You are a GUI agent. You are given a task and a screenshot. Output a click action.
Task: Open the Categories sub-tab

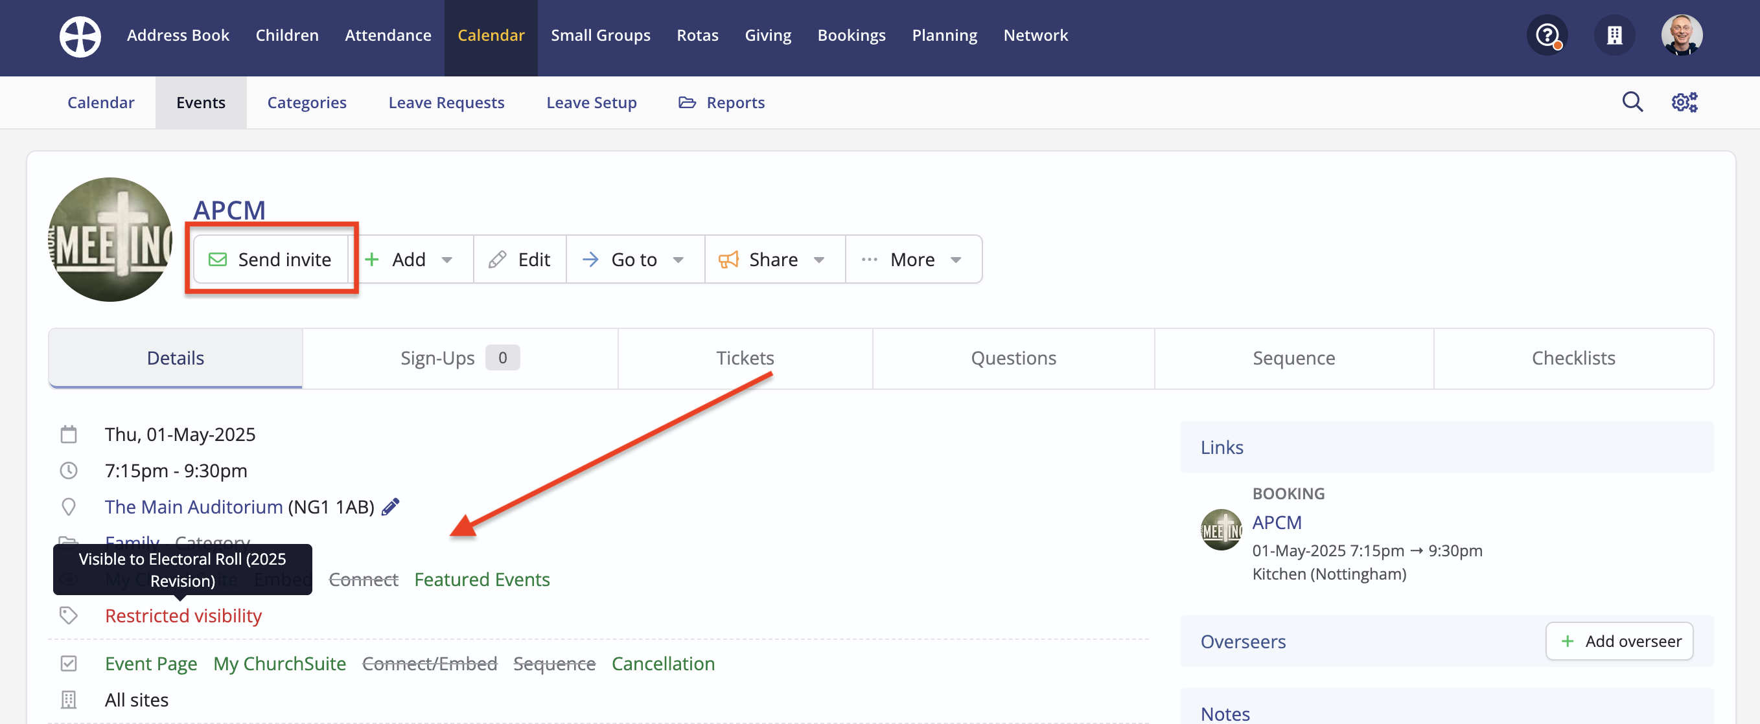coord(307,102)
